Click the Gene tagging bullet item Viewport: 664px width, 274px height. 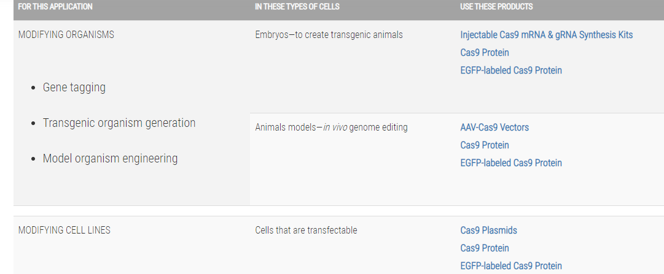[x=74, y=88]
